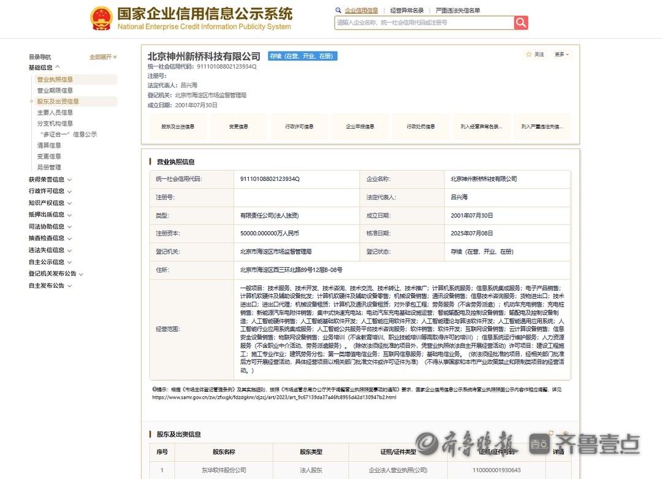Click the 变更信息 shortcut card
This screenshot has height=479, width=662.
pyautogui.click(x=238, y=127)
